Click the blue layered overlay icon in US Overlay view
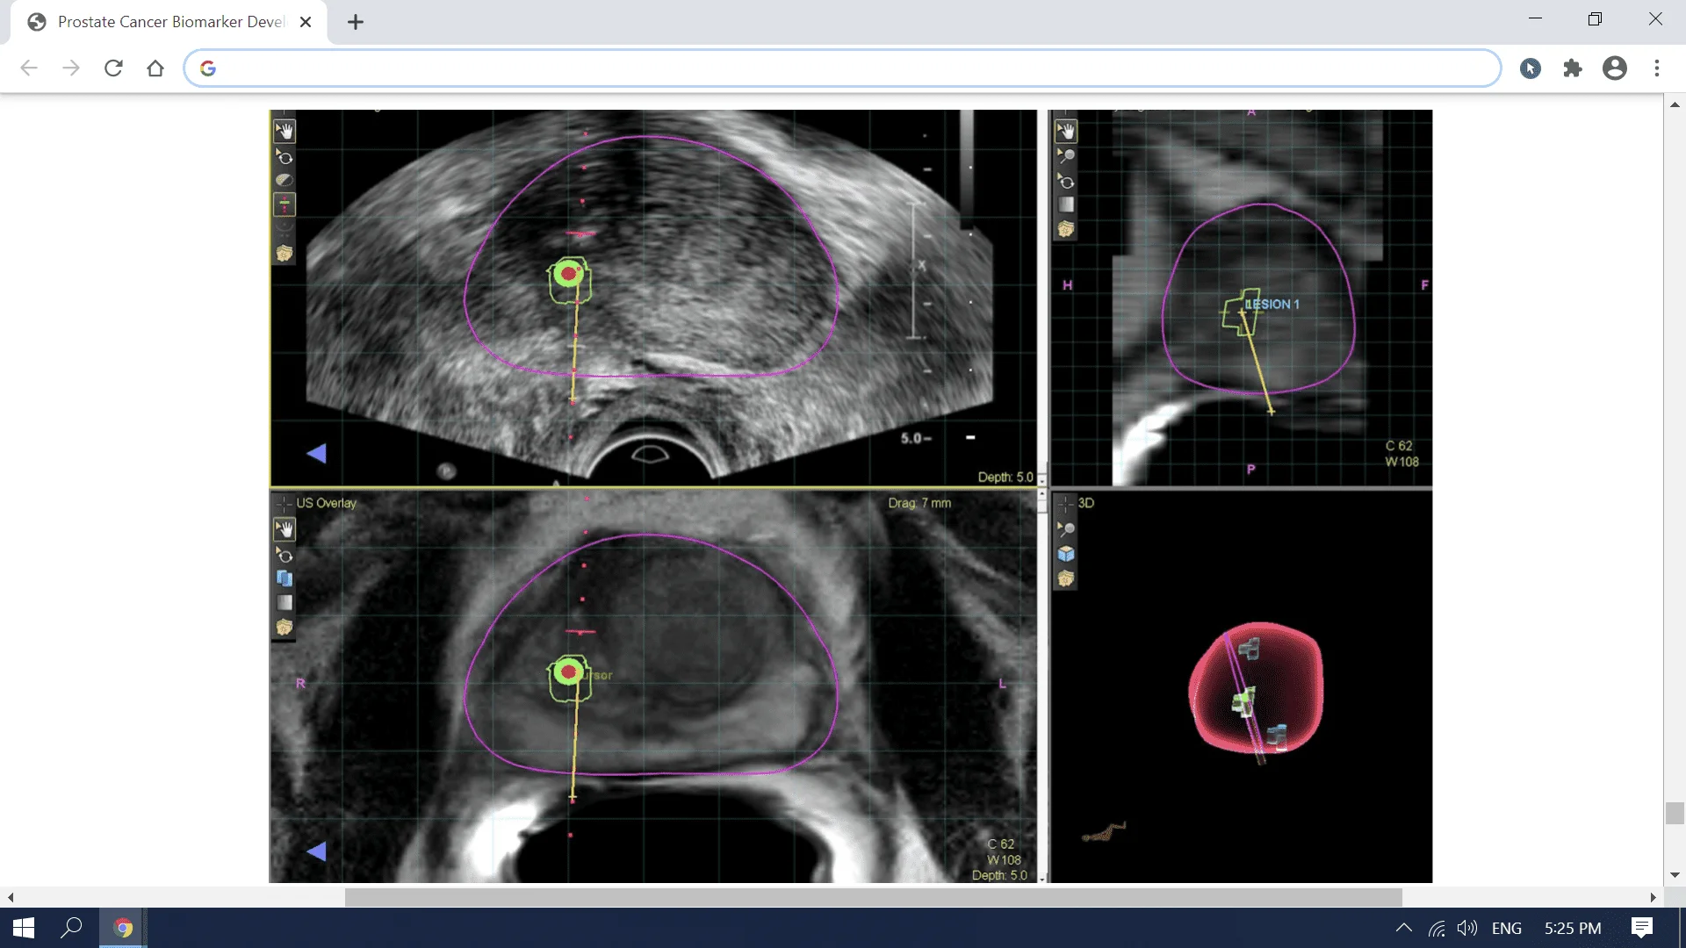The image size is (1686, 948). [x=285, y=578]
